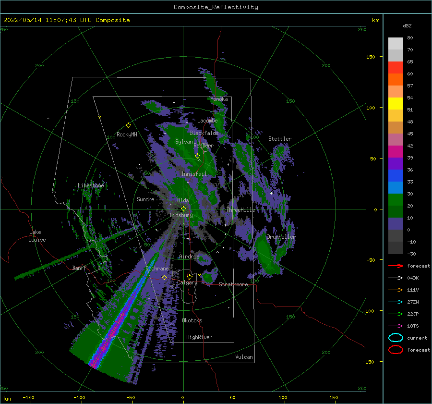
Task: Click the km label beside the timestamp
Action: click(x=375, y=20)
